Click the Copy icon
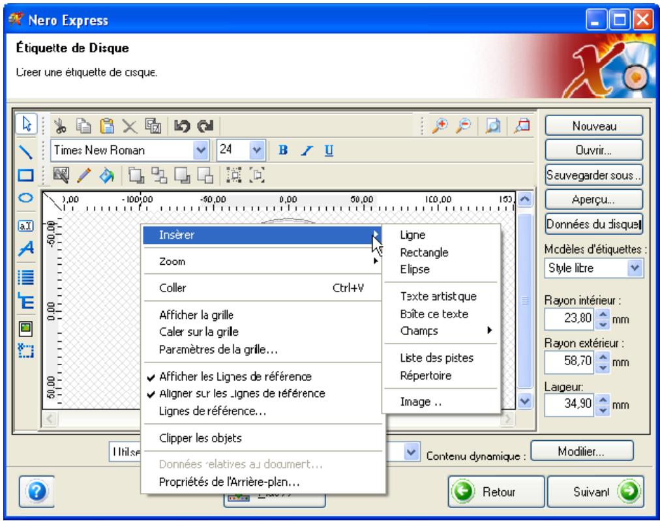 point(83,125)
